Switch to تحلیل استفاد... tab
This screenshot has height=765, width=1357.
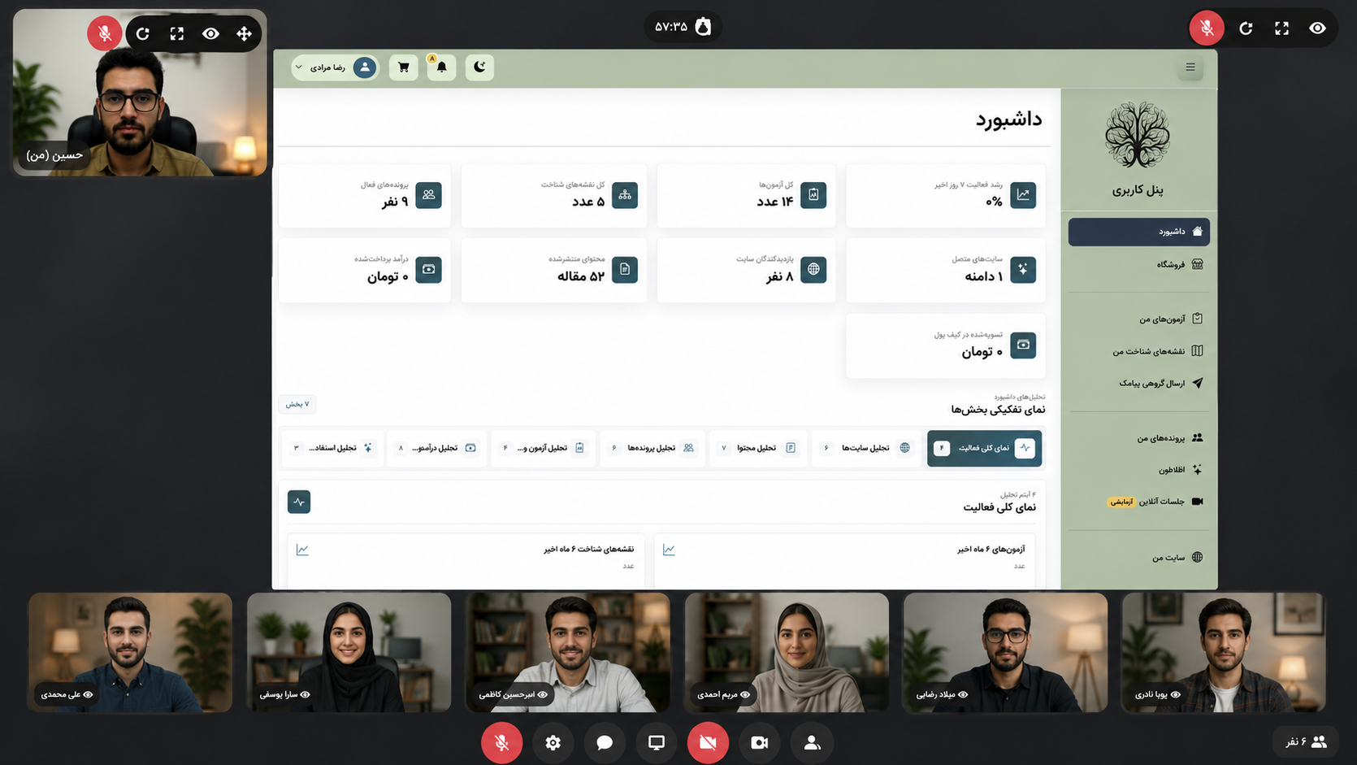332,448
